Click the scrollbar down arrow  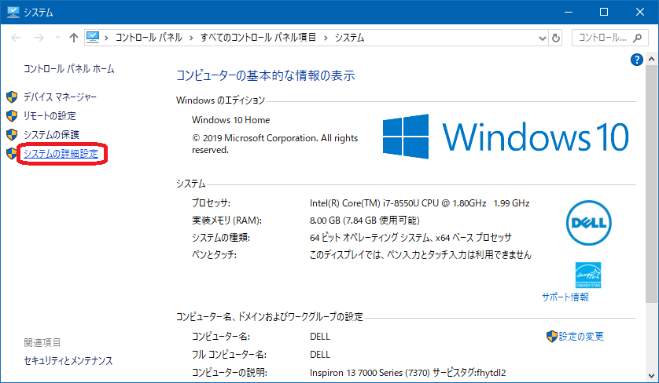[651, 376]
